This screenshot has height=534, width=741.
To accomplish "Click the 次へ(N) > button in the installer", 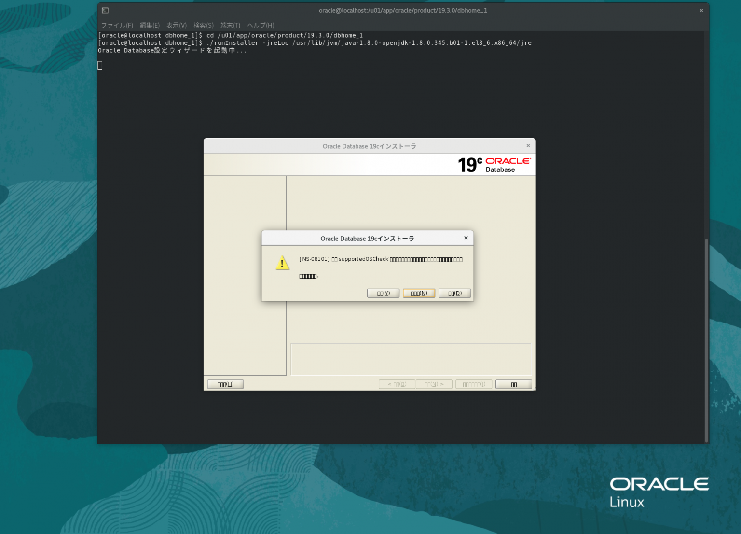I will (x=434, y=384).
